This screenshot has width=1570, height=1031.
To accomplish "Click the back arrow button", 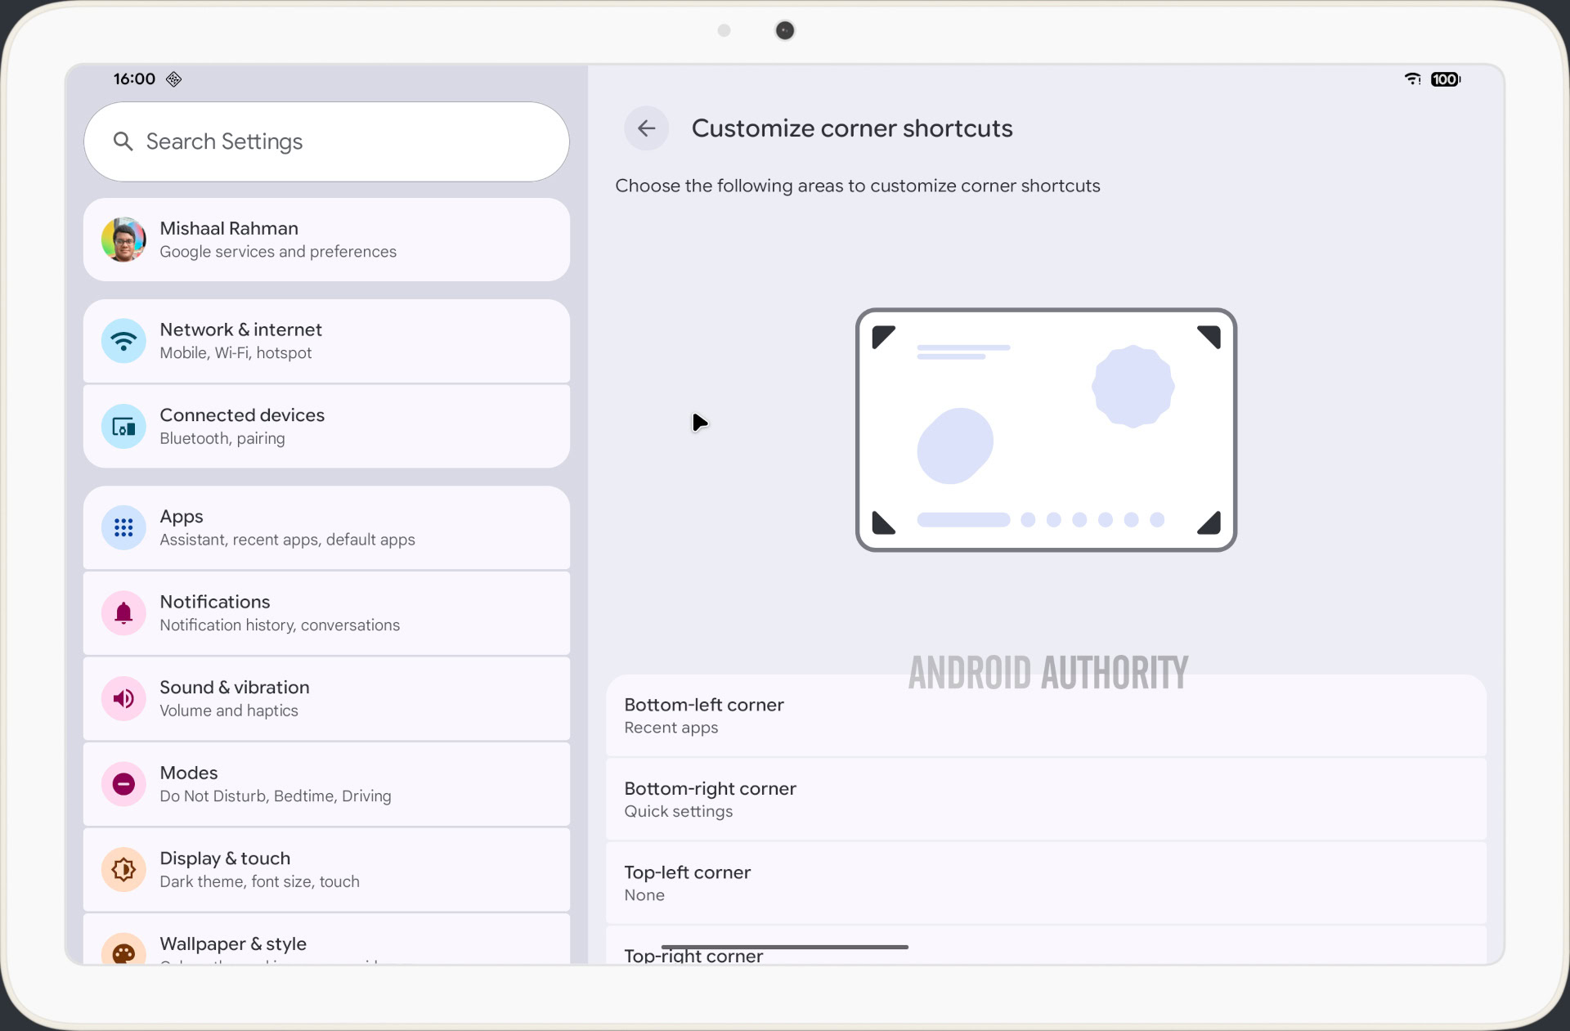I will [x=646, y=128].
